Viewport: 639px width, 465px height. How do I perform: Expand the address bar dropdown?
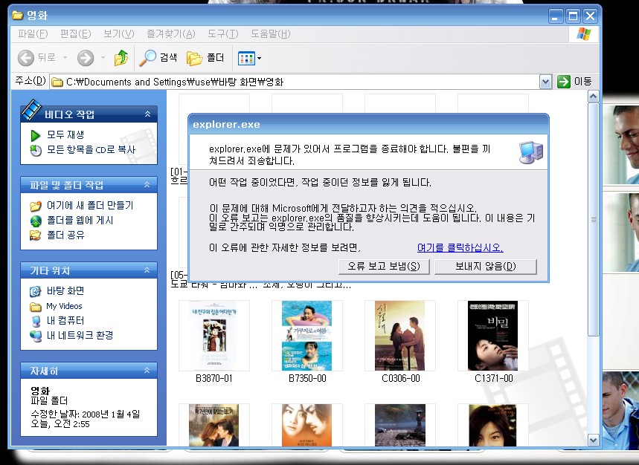546,82
